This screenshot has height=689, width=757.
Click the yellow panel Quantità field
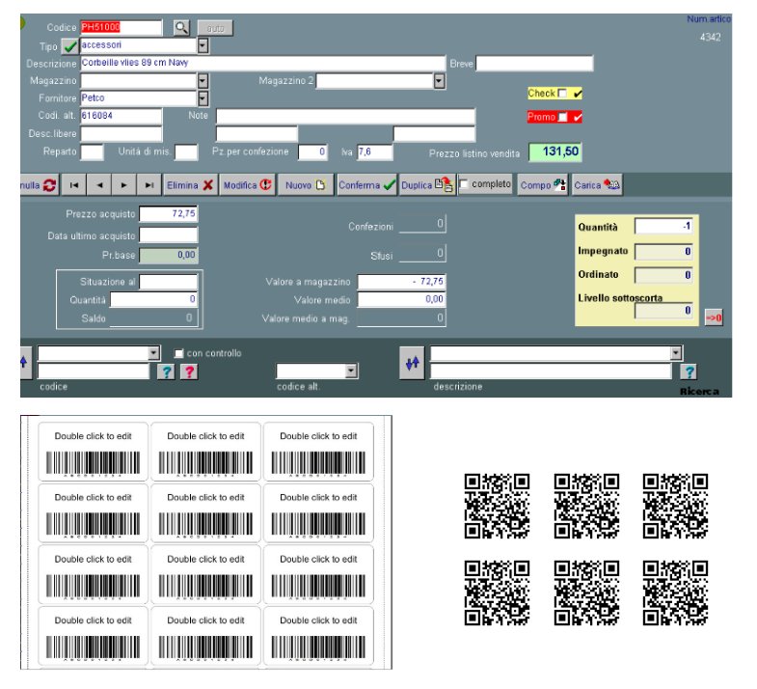pos(663,226)
